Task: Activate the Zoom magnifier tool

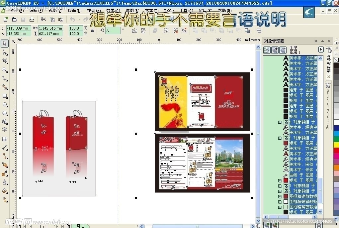Action: pos(5,70)
